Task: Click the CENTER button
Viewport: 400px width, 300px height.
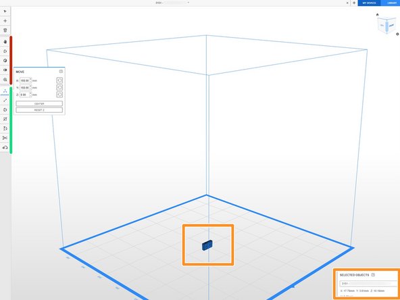Action: (39, 103)
